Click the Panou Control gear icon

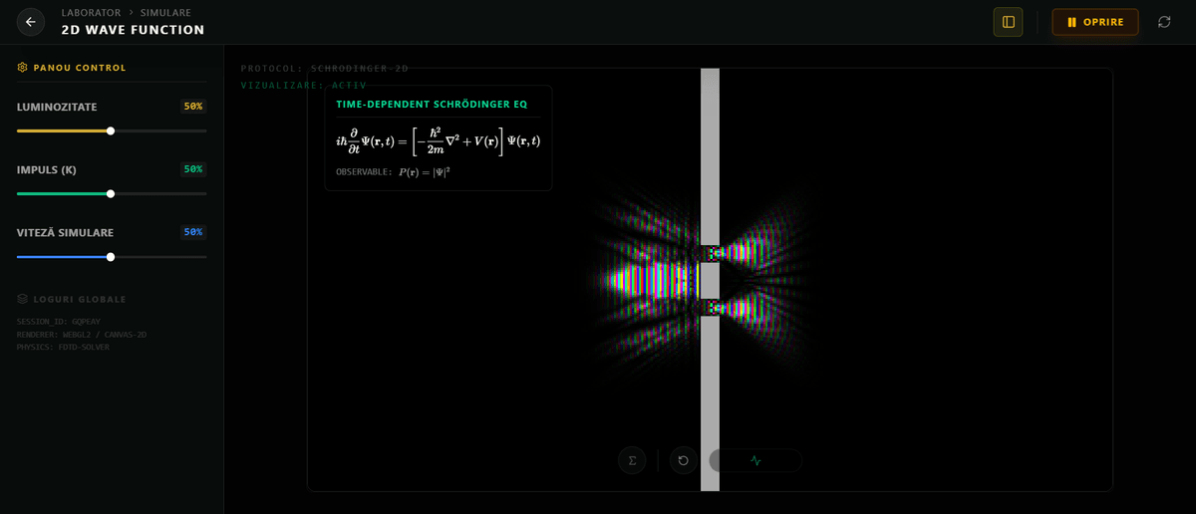pyautogui.click(x=22, y=68)
